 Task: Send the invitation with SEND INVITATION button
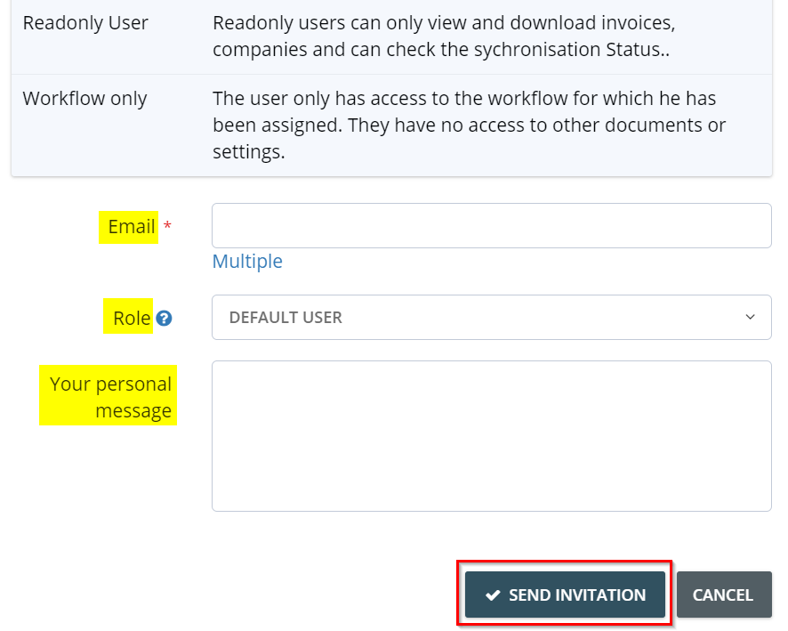coord(565,595)
